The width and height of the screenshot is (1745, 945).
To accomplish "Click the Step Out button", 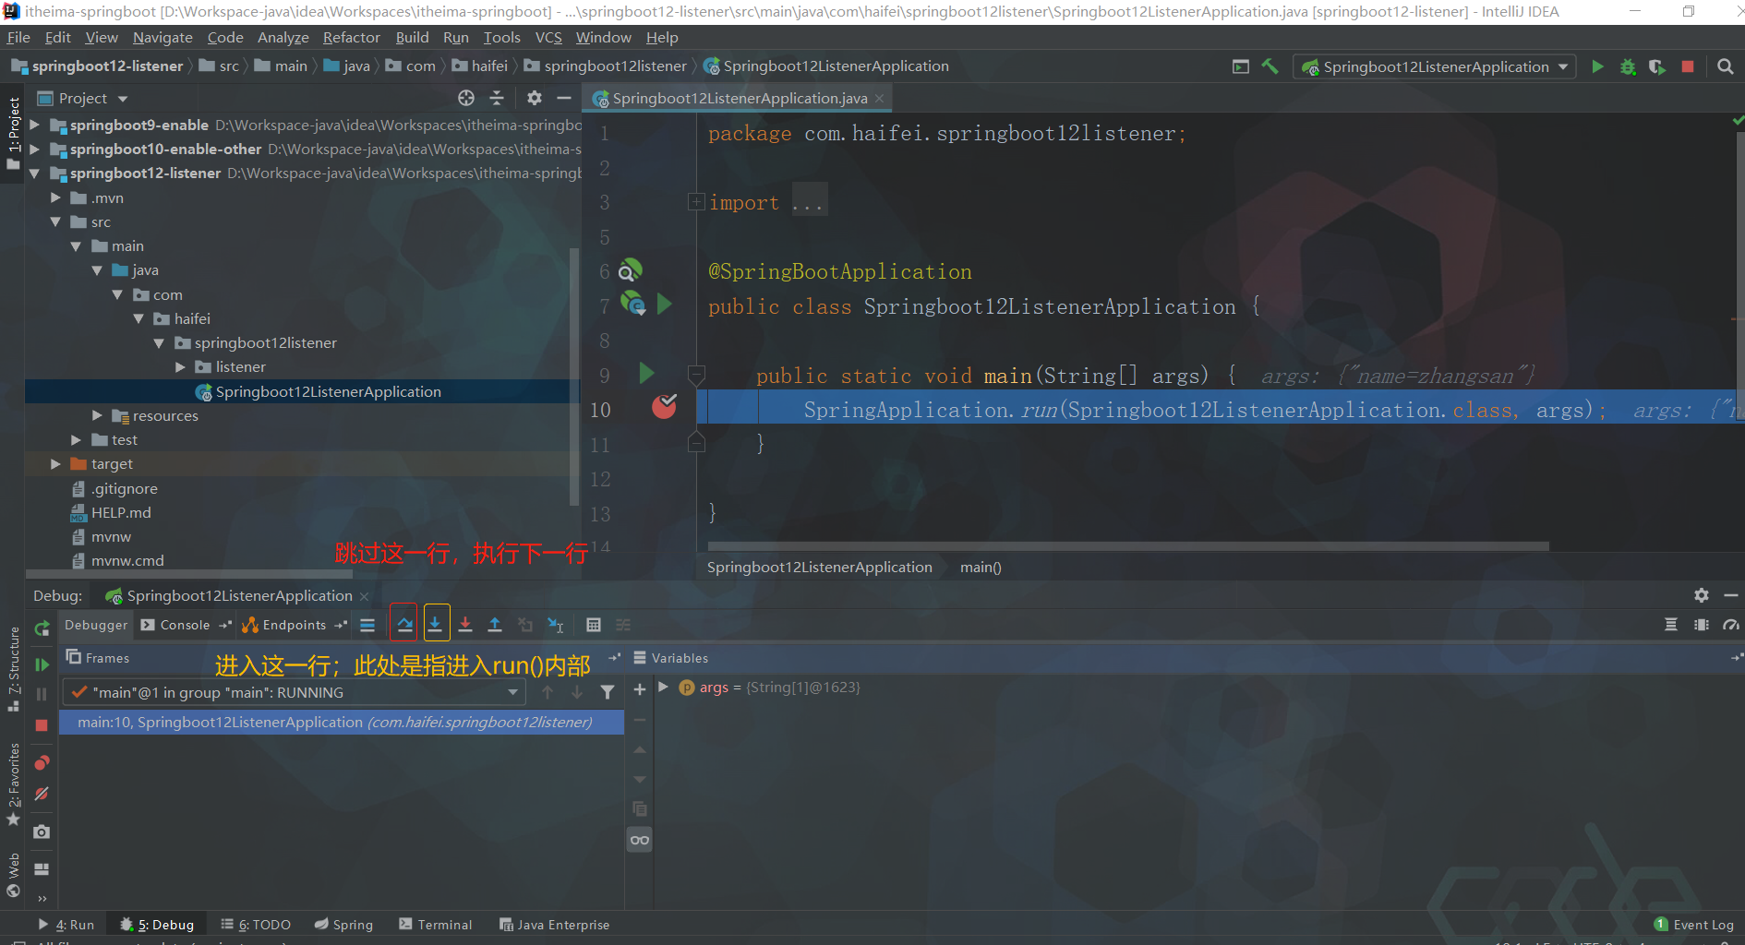I will pyautogui.click(x=495, y=625).
